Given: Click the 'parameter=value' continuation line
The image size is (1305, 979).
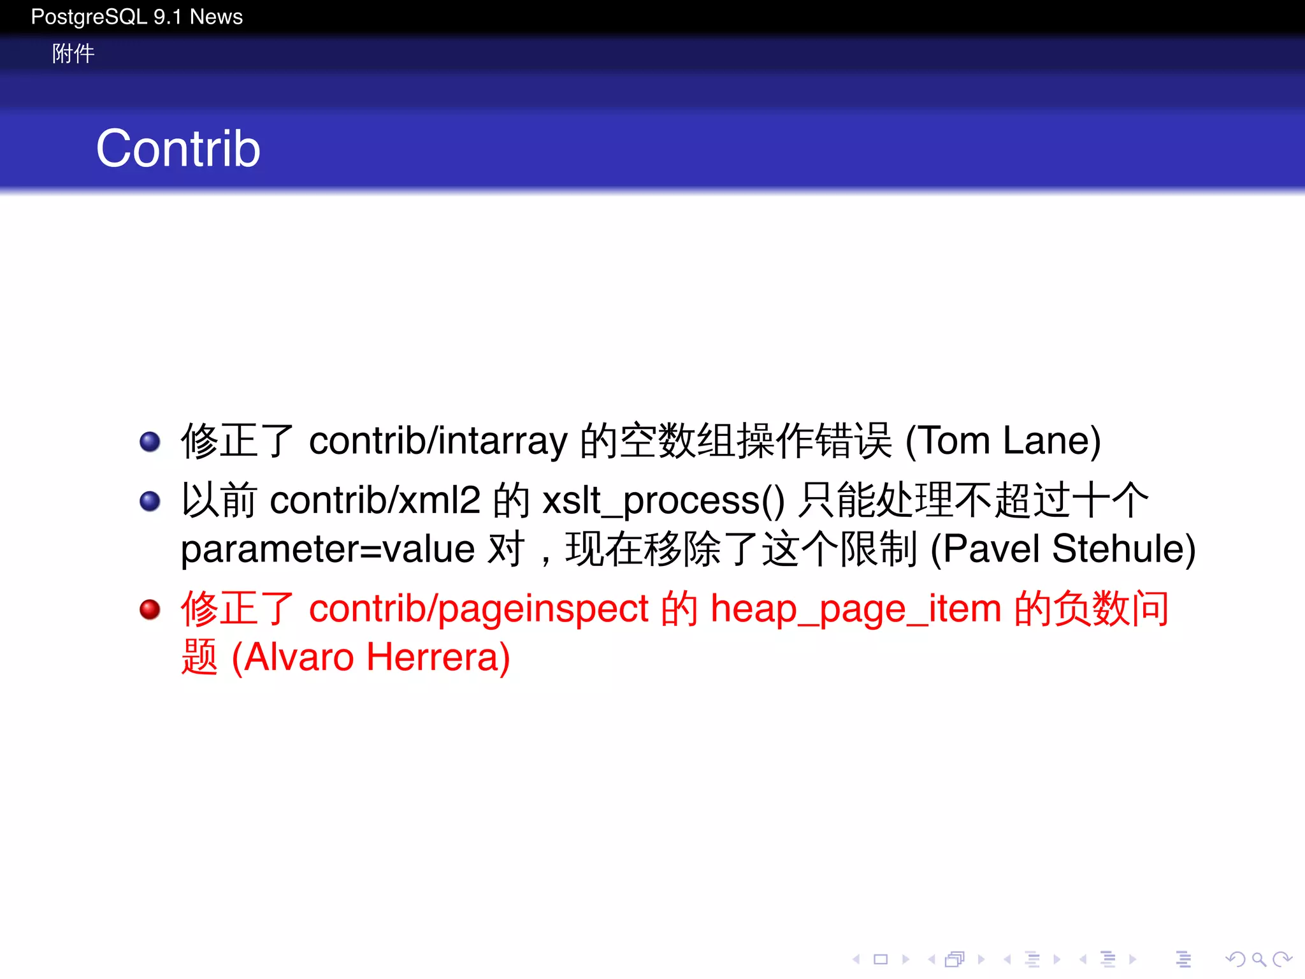Looking at the screenshot, I should click(688, 549).
